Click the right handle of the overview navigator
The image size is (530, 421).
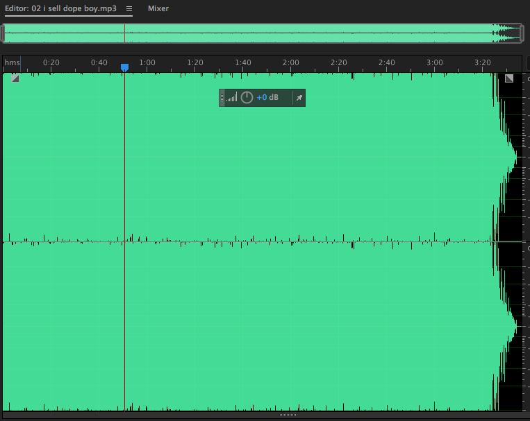pos(522,33)
